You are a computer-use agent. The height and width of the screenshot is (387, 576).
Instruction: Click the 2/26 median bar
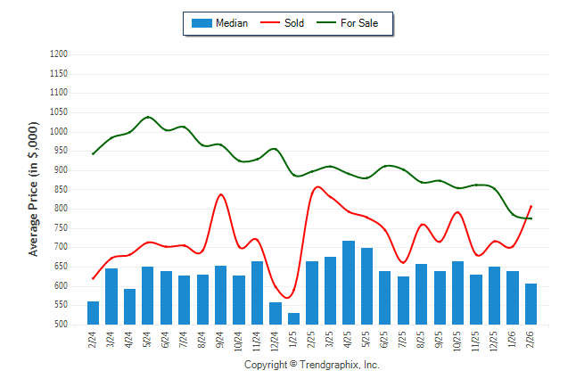coord(531,304)
